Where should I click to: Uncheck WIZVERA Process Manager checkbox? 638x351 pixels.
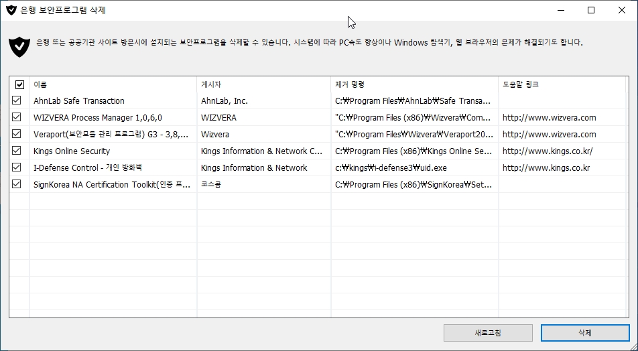click(x=16, y=117)
